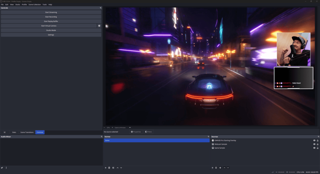The width and height of the screenshot is (320, 174).
Task: Toggle visibility of Webcam Sample source
Action: pyautogui.click(x=314, y=144)
